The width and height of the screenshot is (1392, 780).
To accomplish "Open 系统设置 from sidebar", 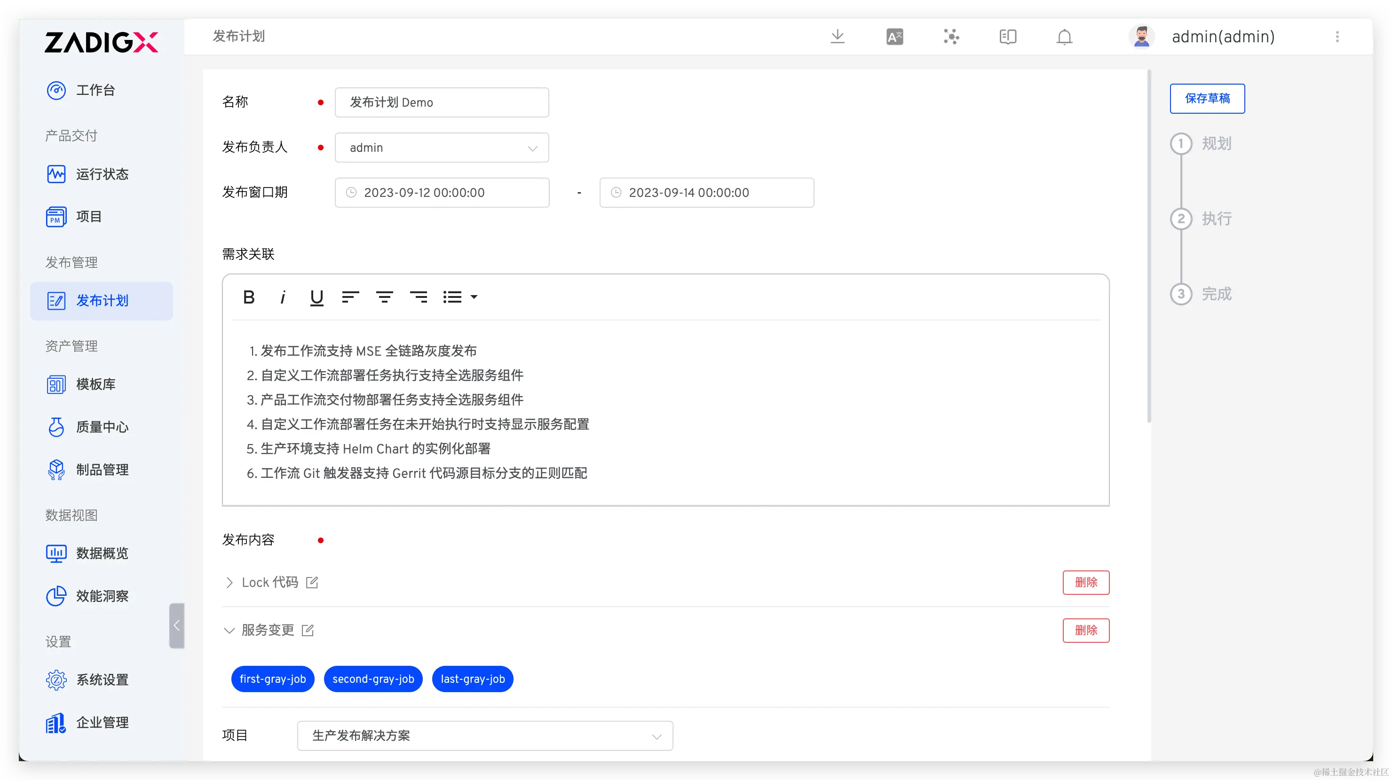I will (x=102, y=679).
